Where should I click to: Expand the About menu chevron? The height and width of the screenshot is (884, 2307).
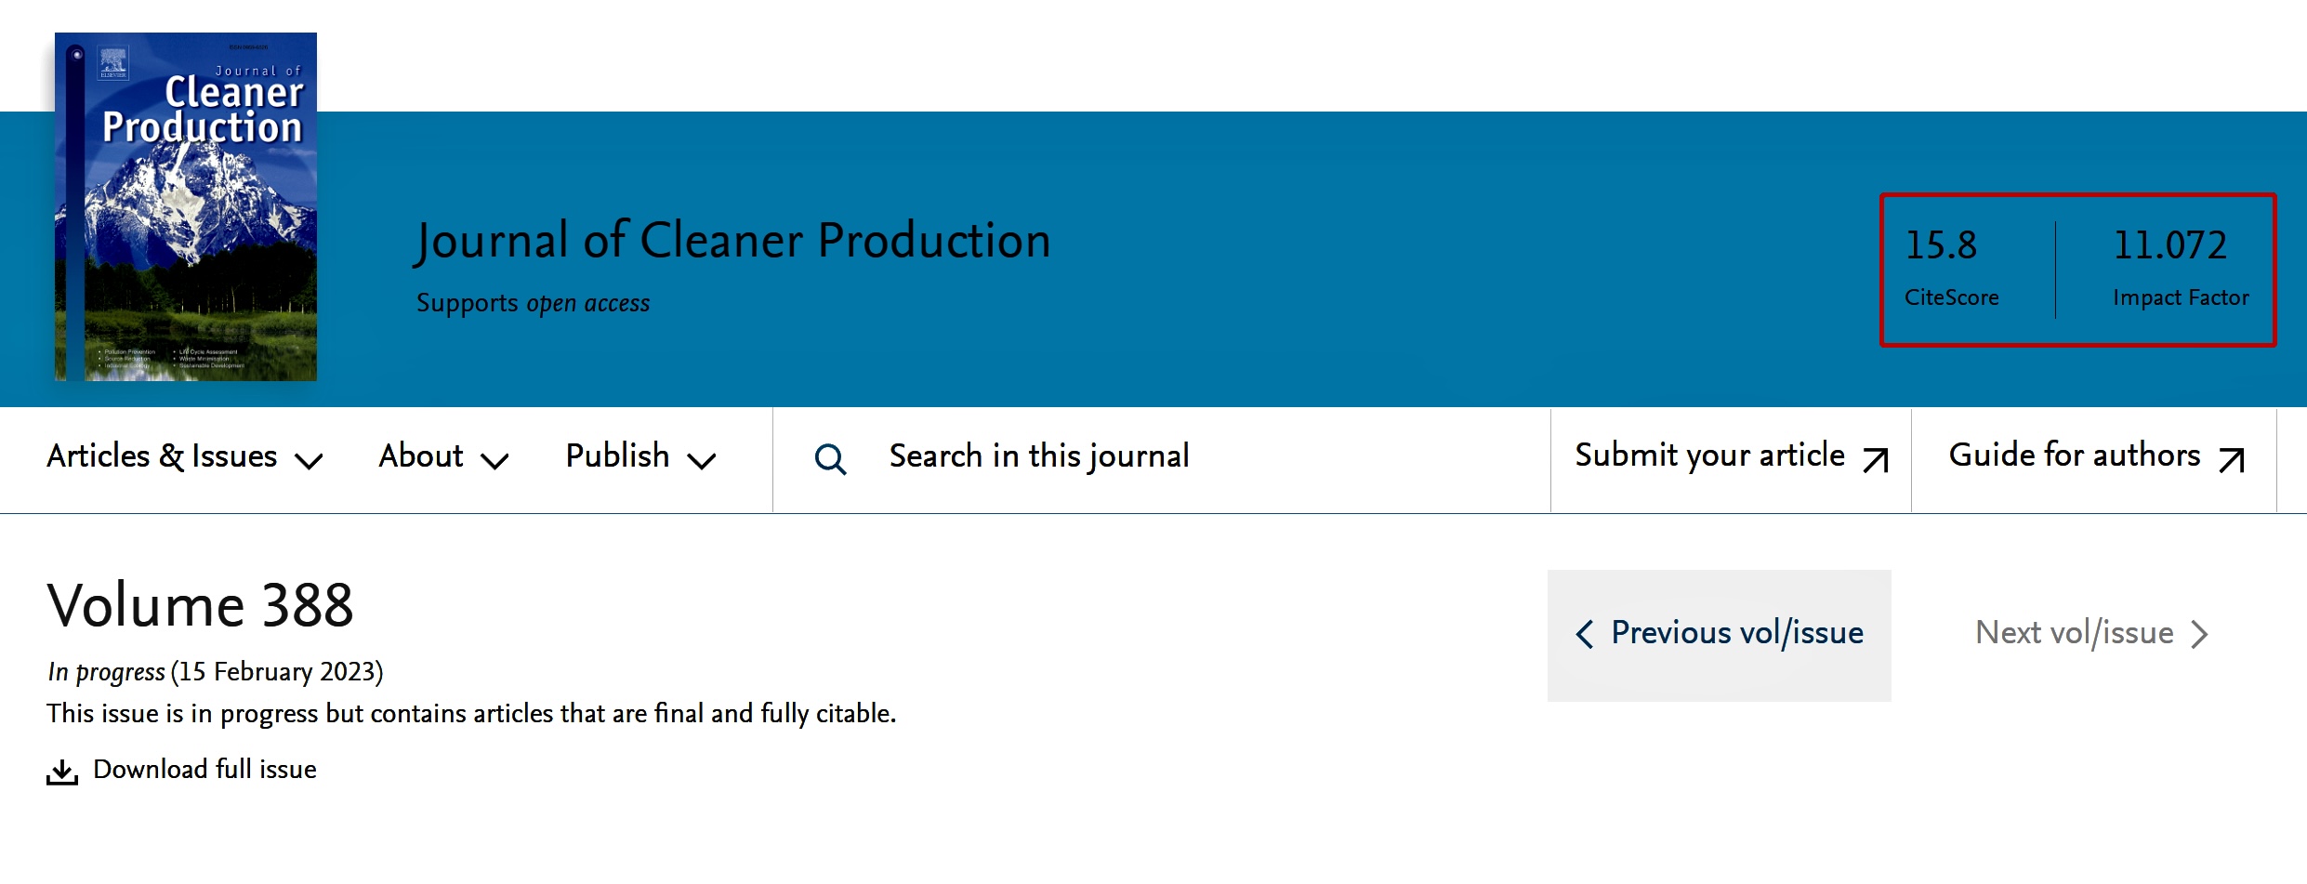click(x=494, y=460)
